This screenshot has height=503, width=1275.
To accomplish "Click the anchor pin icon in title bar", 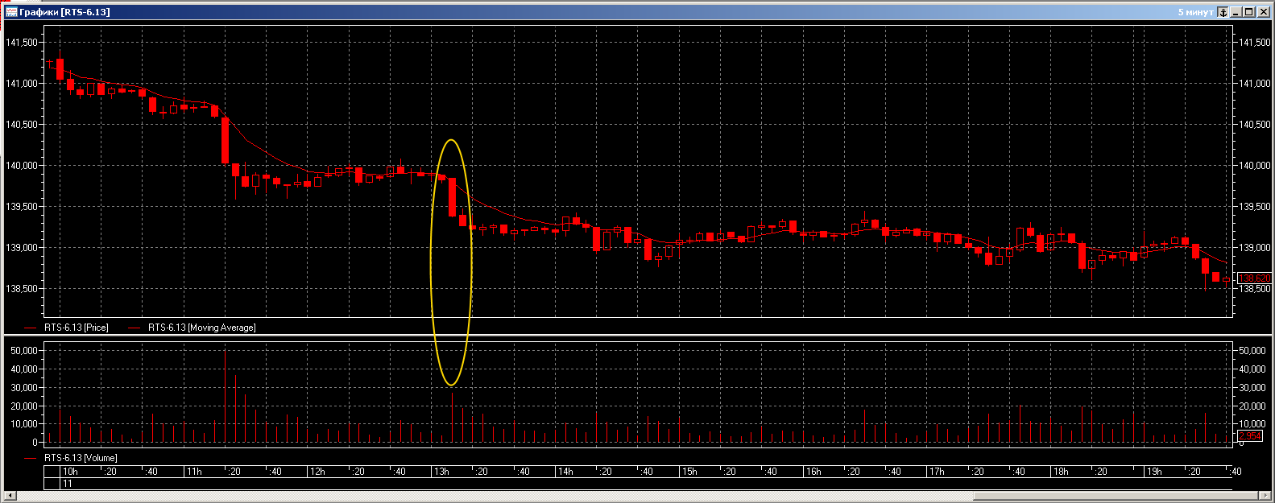I will [1223, 12].
